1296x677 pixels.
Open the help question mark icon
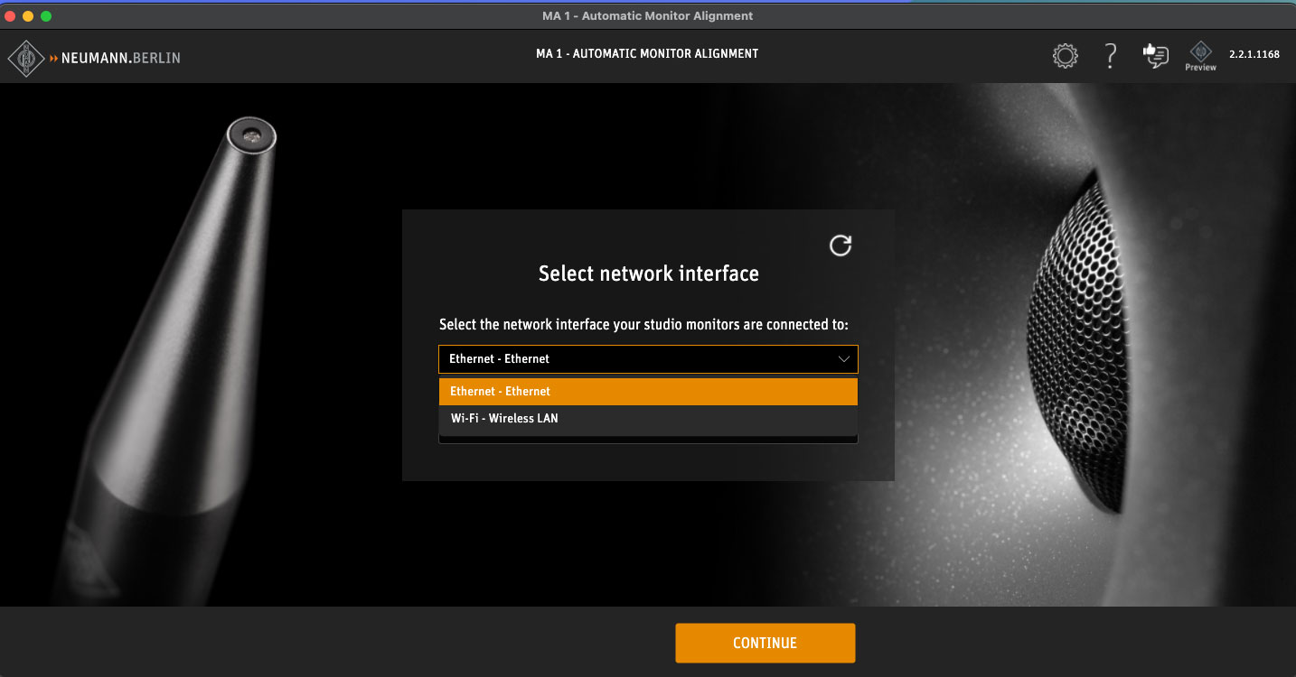tap(1111, 56)
